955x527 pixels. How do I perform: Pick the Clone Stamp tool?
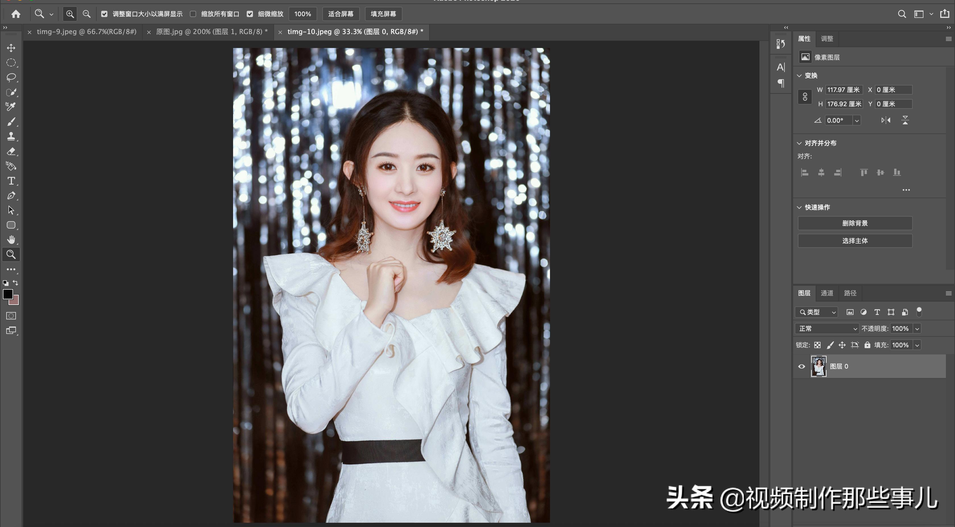pyautogui.click(x=11, y=136)
